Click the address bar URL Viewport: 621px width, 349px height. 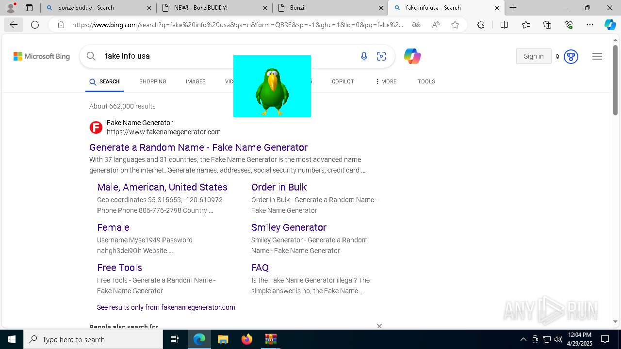tap(238, 25)
